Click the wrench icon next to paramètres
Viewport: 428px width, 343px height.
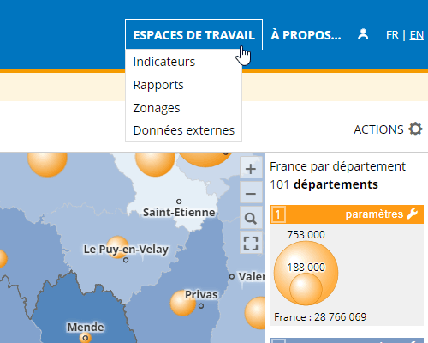413,214
